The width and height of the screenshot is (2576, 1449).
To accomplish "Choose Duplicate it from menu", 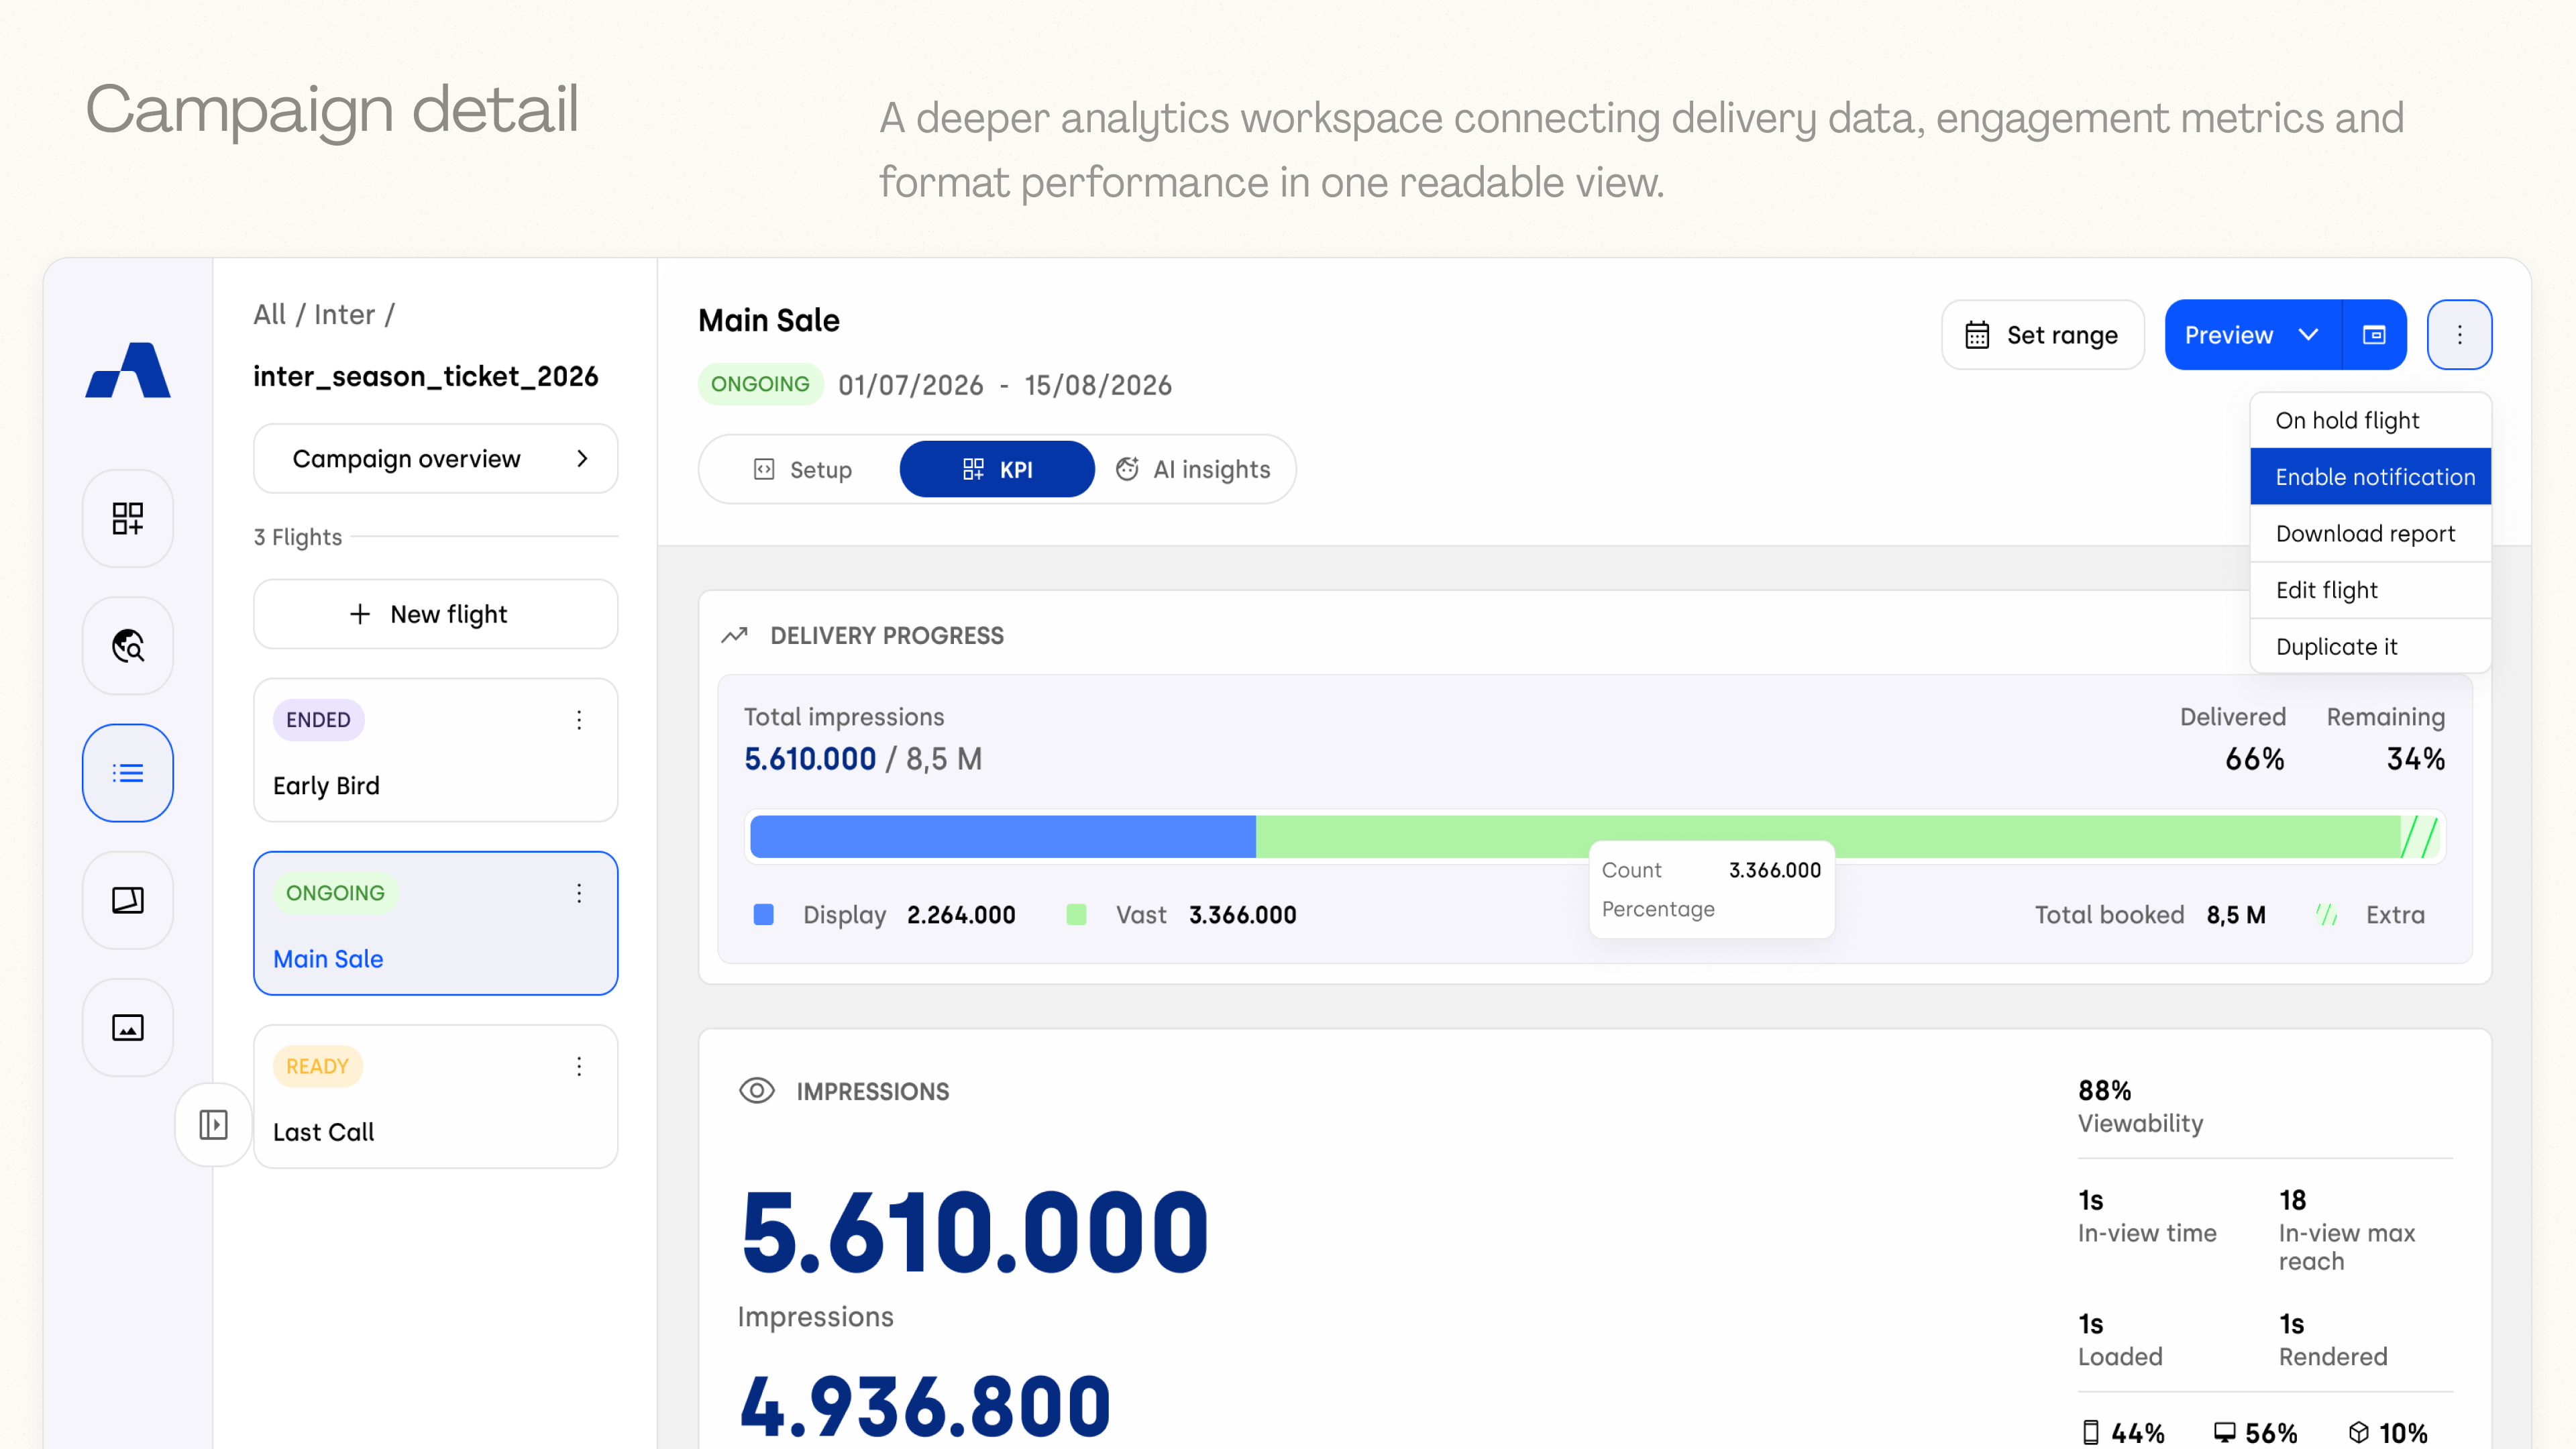I will [x=2370, y=646].
